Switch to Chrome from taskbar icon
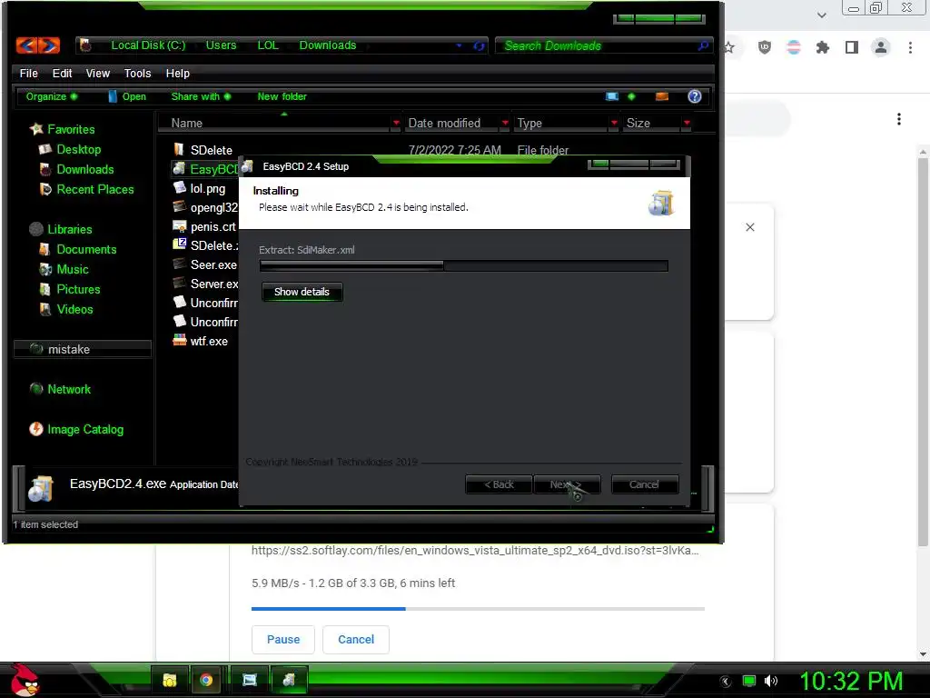Viewport: 930px width, 698px height. click(x=206, y=680)
